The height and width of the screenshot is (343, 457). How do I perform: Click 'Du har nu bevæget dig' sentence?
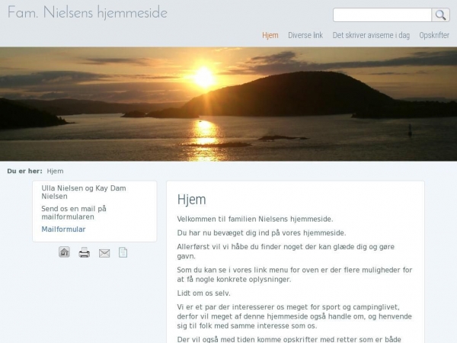[x=261, y=232]
